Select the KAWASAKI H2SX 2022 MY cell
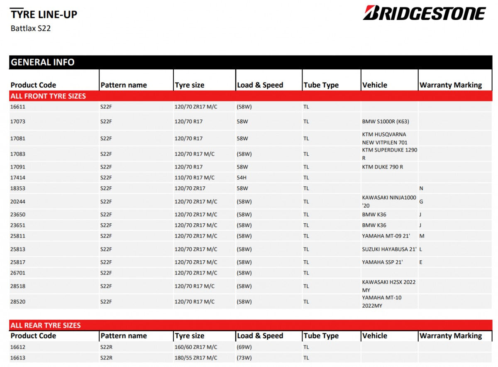The height and width of the screenshot is (367, 498). coord(388,286)
